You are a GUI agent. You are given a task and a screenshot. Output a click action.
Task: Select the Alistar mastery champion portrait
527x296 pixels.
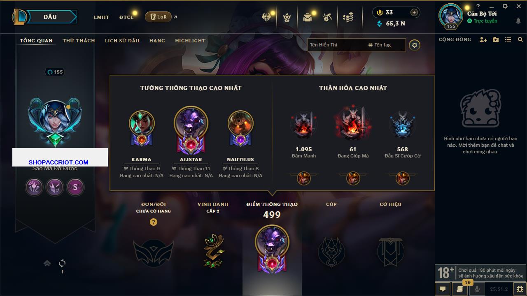tap(191, 123)
